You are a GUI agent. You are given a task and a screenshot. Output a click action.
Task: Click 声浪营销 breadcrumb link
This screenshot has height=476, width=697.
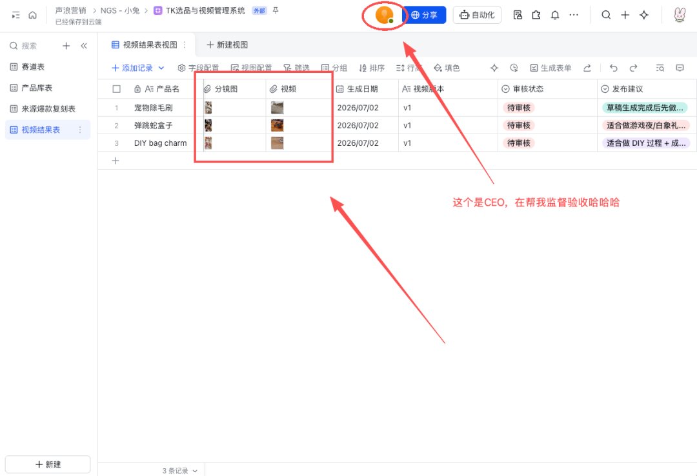pyautogui.click(x=70, y=10)
